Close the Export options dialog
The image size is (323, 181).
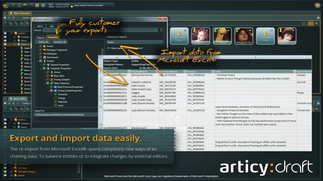tap(162, 18)
